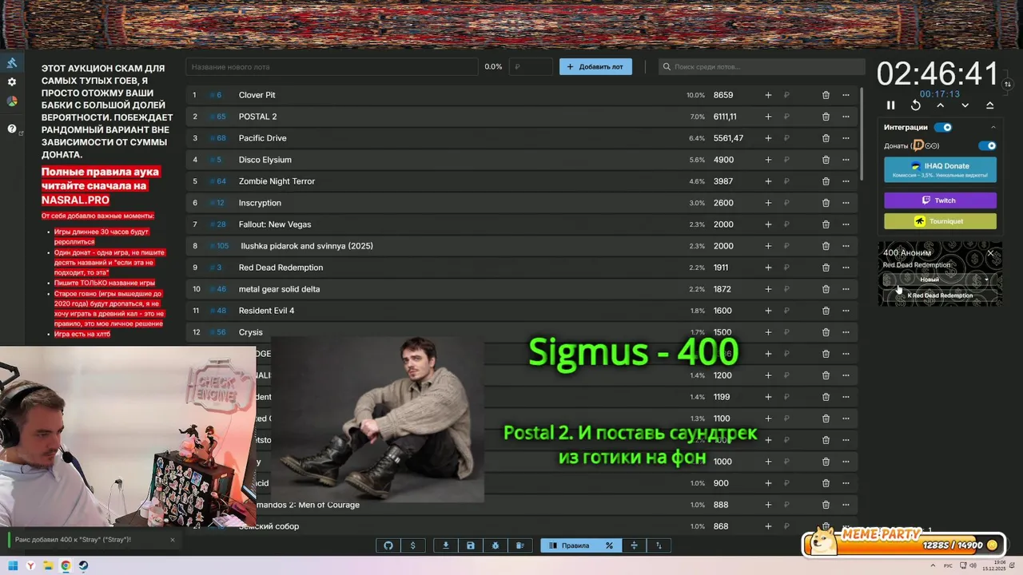Focus the Поиск среди лотов search field
The width and height of the screenshot is (1023, 575).
coord(762,67)
